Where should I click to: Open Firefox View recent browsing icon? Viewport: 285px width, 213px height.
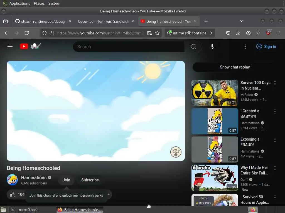[6, 21]
